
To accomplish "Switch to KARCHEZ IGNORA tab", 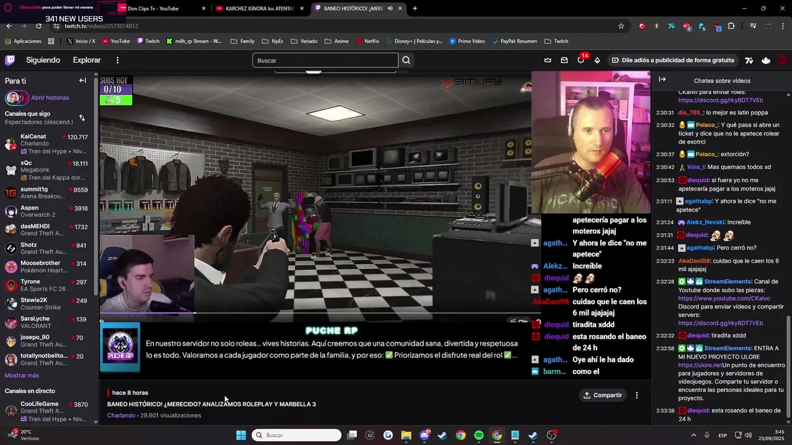I will 260,9.
